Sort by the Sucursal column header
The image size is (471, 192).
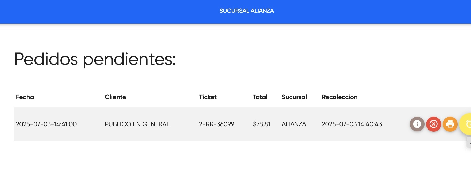pos(294,97)
